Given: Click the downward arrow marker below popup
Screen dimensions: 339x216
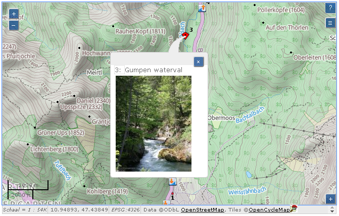Looking at the screenshot, I should pyautogui.click(x=172, y=182).
